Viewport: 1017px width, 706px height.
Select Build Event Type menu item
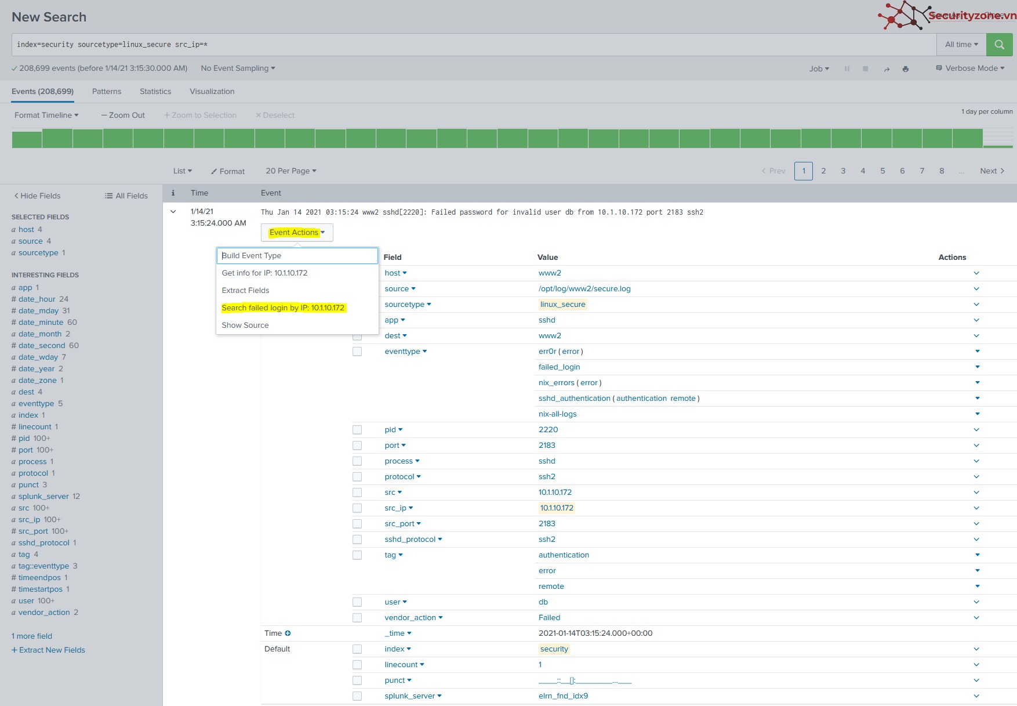[x=297, y=256]
